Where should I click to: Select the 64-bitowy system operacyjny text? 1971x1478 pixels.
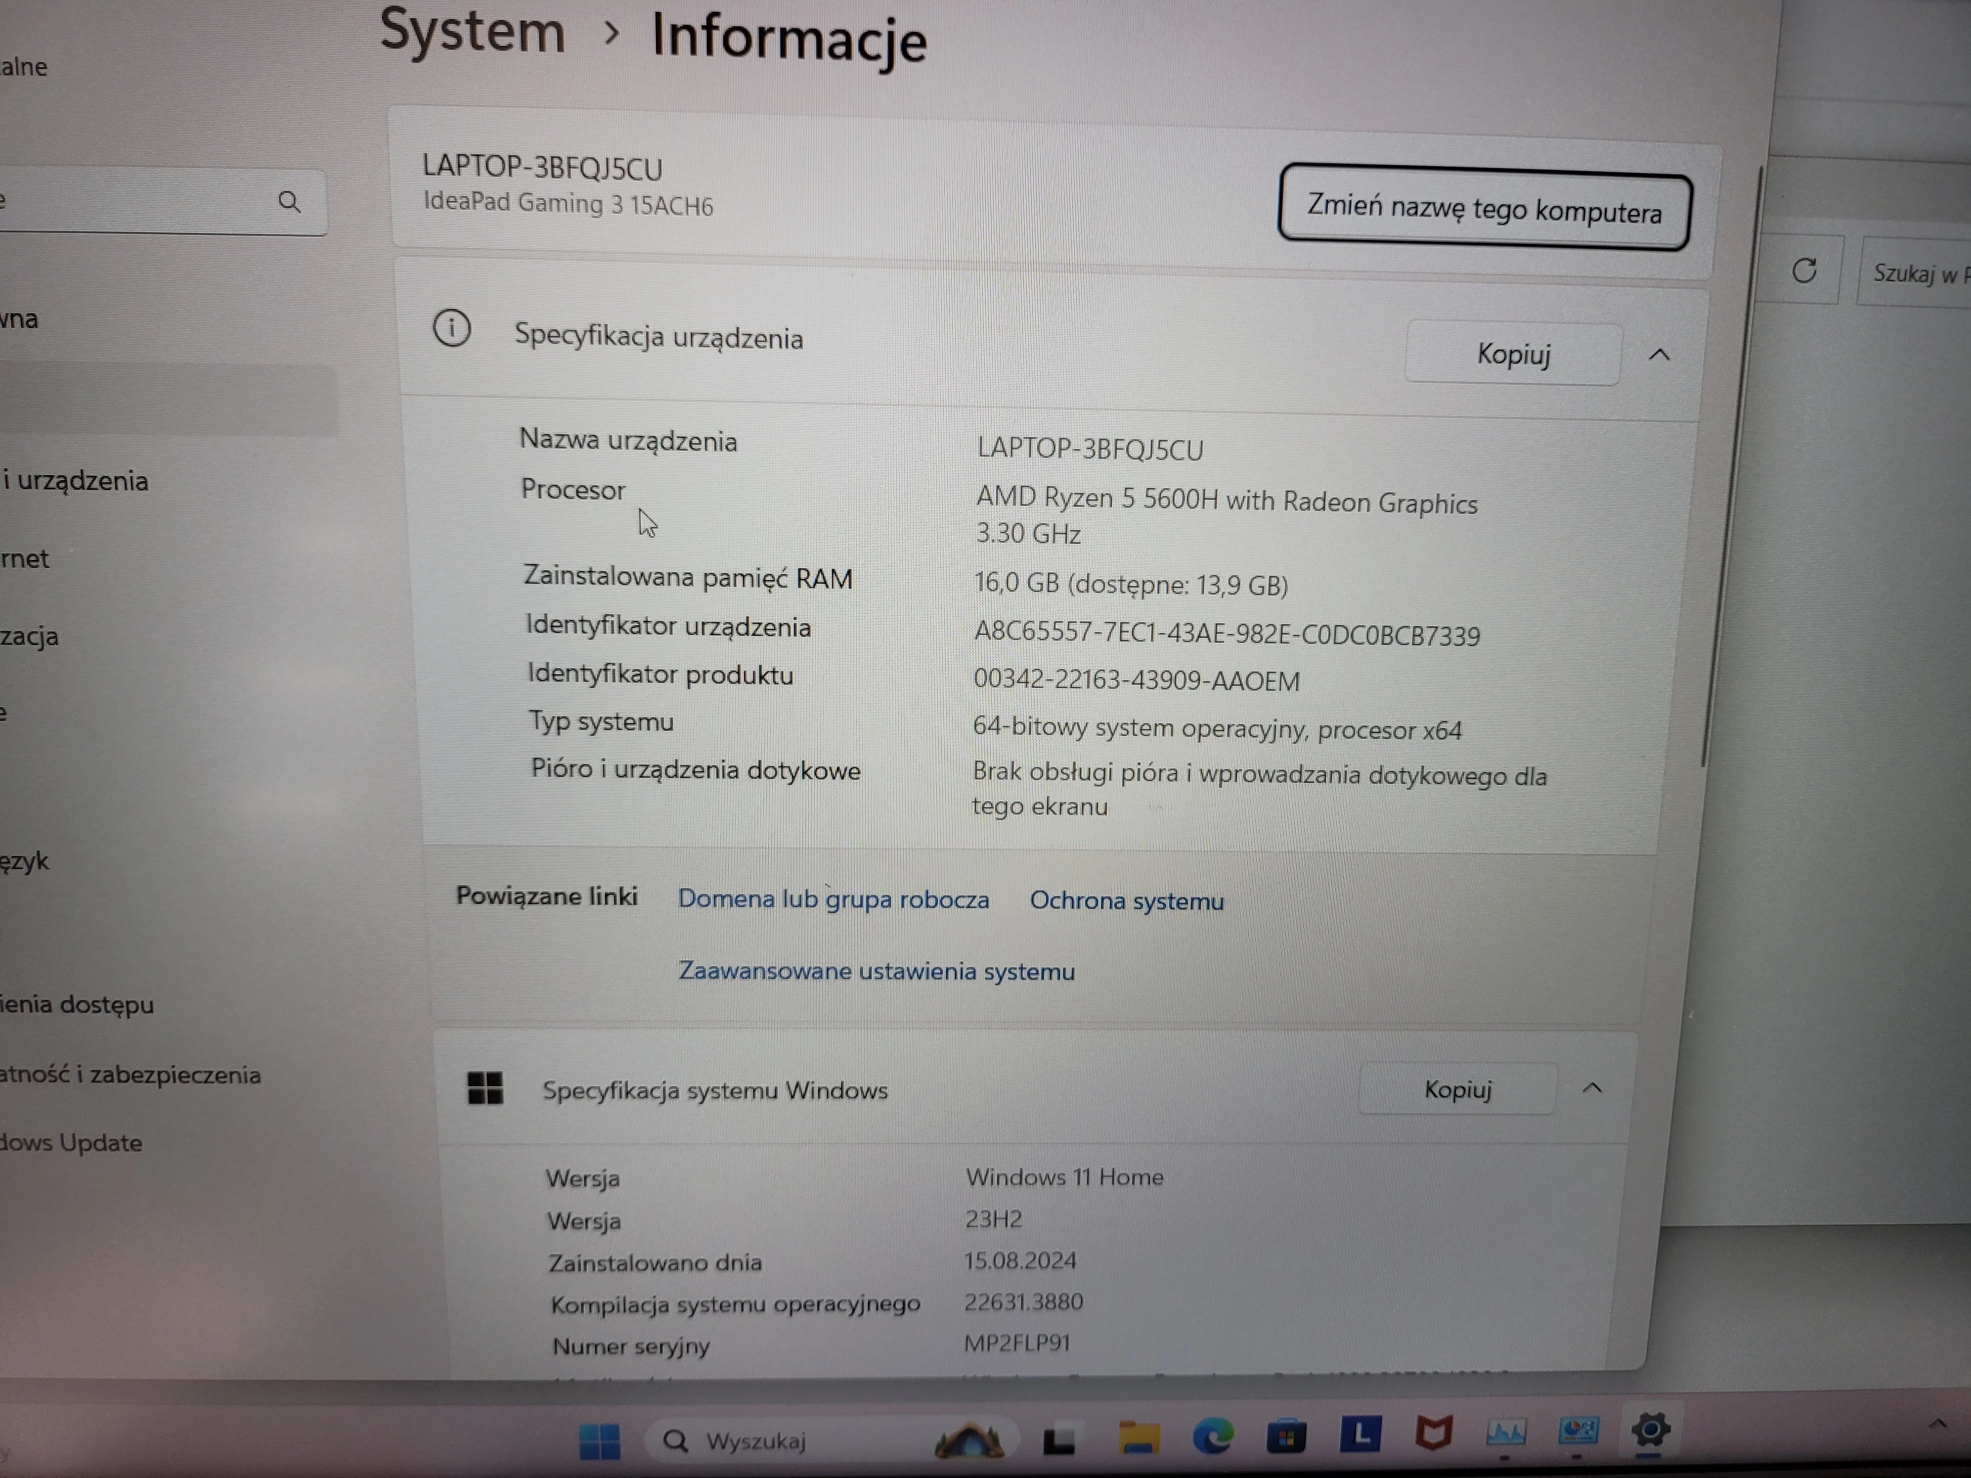point(1217,729)
